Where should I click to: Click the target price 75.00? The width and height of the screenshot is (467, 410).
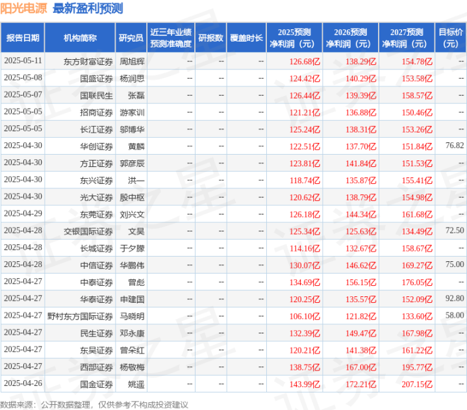tap(455, 264)
